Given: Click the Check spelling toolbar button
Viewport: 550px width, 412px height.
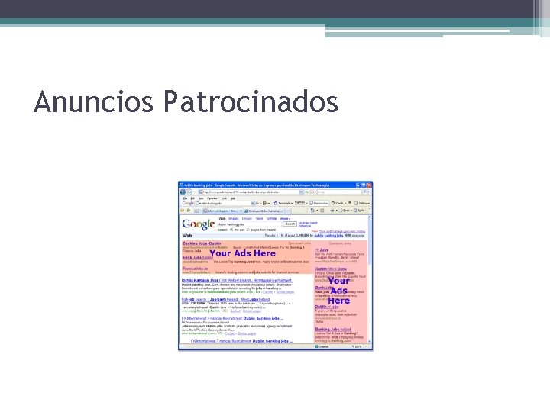Looking at the screenshot, I should point(338,203).
